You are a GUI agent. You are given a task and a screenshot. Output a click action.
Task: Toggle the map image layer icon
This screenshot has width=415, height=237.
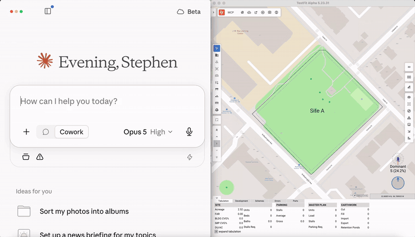409,125
